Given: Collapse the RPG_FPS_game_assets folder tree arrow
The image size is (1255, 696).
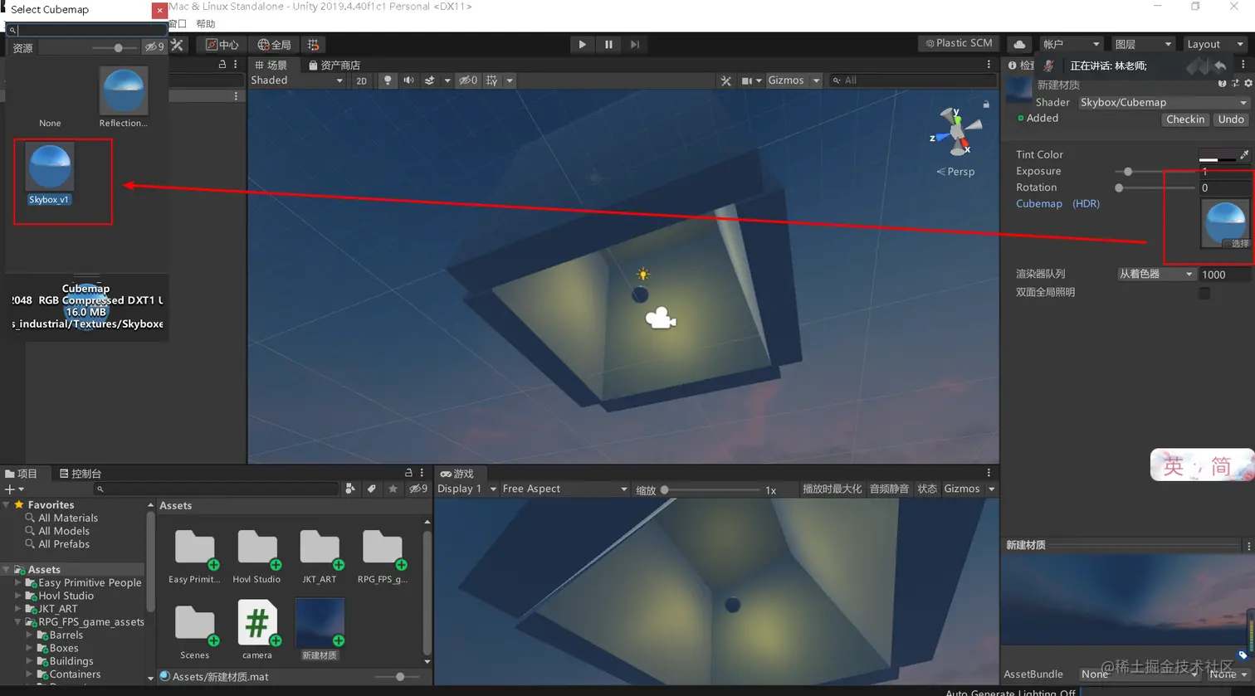Looking at the screenshot, I should 18,621.
